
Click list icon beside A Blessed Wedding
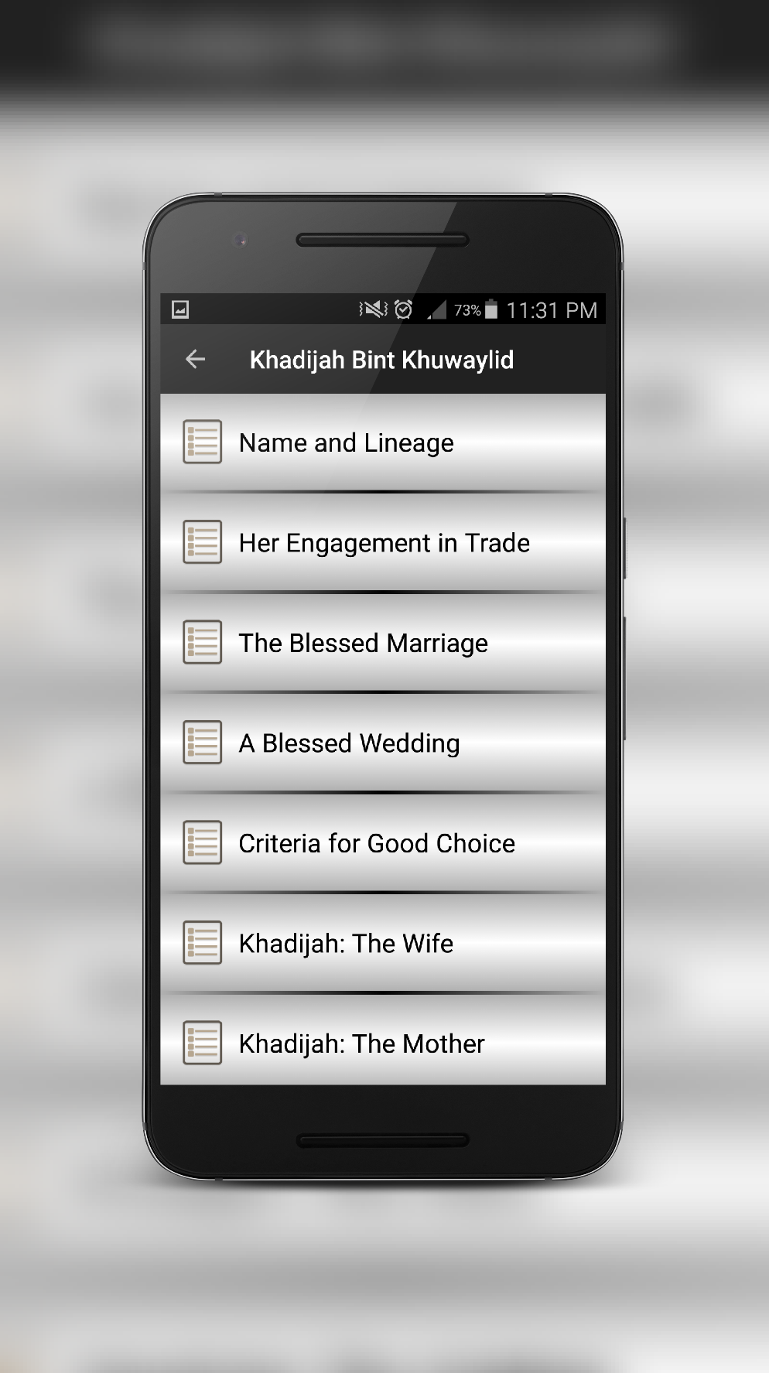point(202,743)
